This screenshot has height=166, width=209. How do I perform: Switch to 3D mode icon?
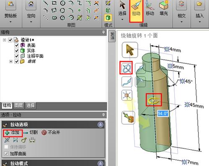click(x=108, y=18)
